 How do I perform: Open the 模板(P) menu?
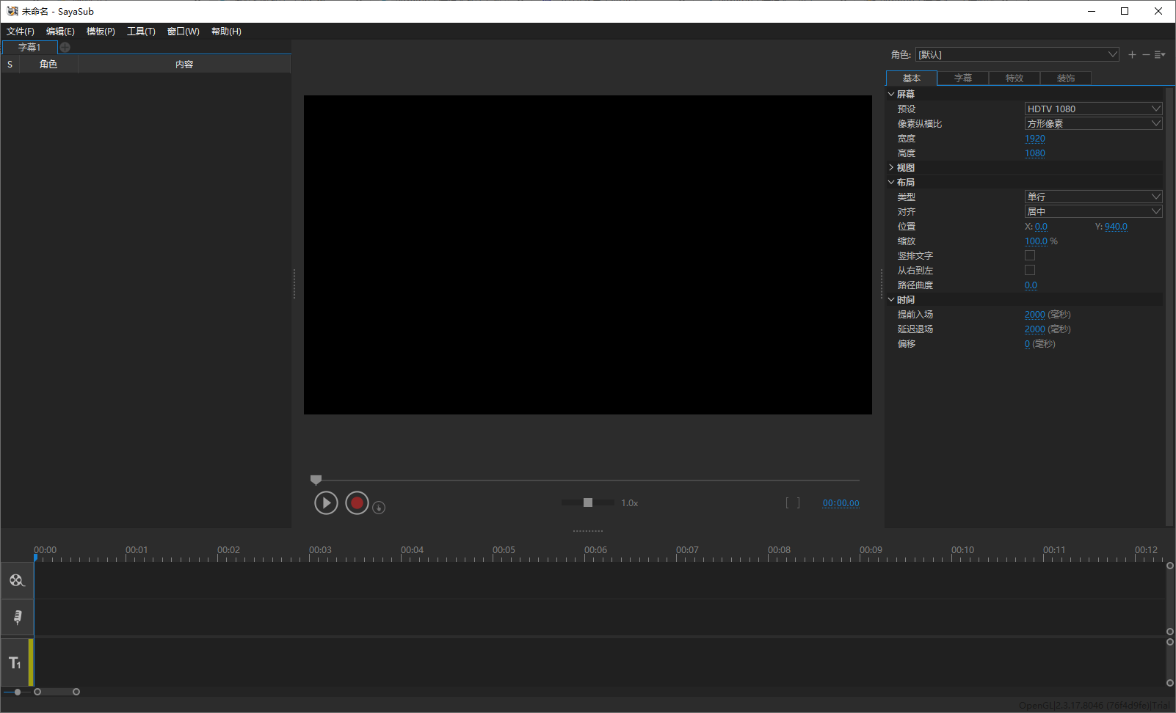(x=101, y=32)
